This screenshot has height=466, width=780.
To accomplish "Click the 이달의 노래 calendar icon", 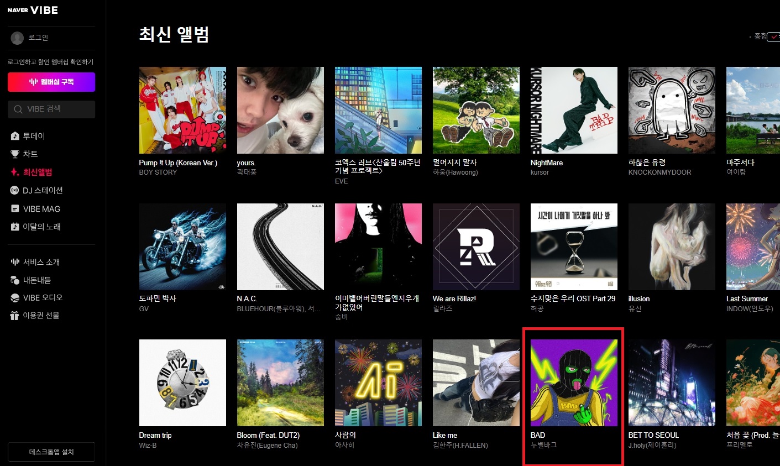I will [15, 227].
